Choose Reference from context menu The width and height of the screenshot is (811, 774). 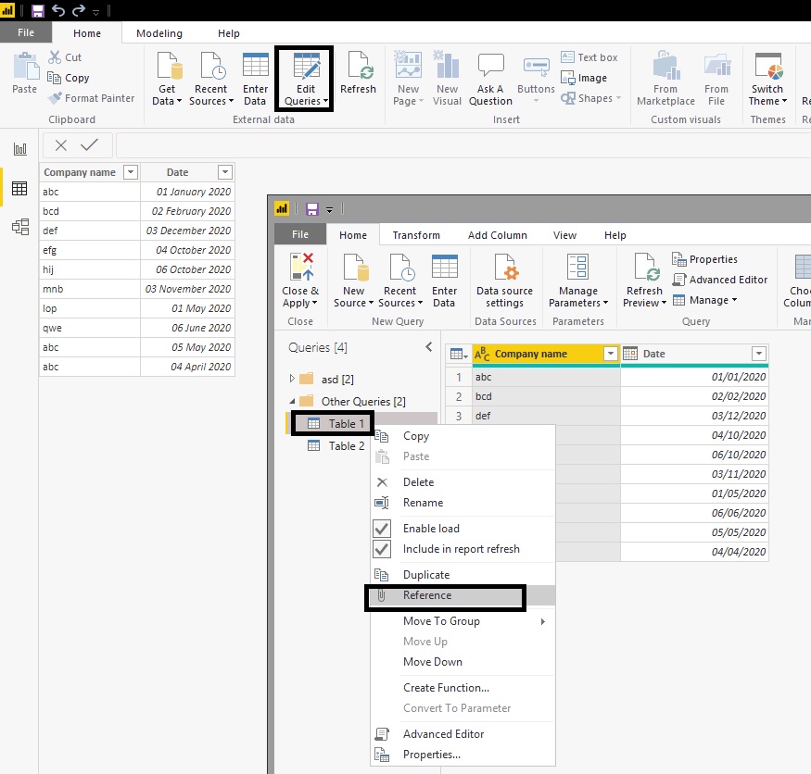(463, 595)
